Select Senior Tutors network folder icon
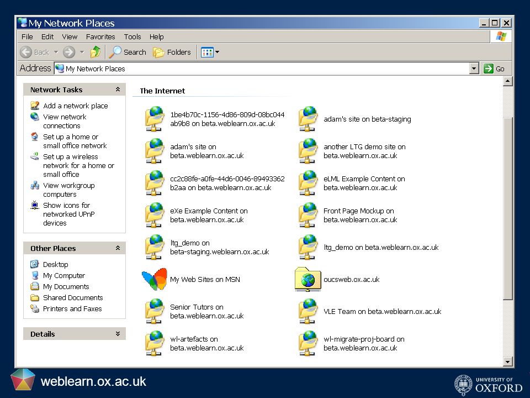 [155, 311]
